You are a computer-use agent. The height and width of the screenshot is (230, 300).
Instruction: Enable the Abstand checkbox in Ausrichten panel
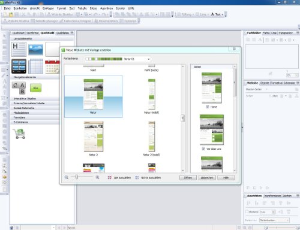247,211
